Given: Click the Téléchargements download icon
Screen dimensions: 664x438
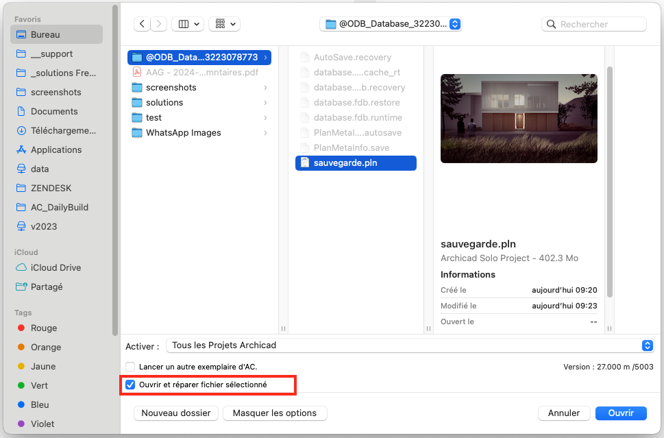Looking at the screenshot, I should [21, 130].
